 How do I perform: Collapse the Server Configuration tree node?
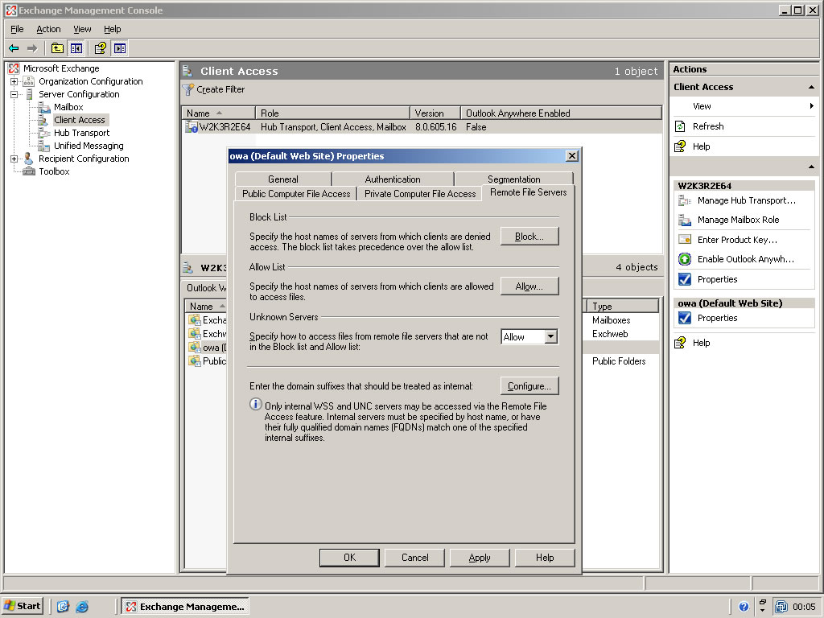tap(14, 94)
